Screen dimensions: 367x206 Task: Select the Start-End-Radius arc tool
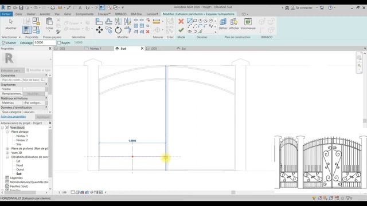[190, 26]
